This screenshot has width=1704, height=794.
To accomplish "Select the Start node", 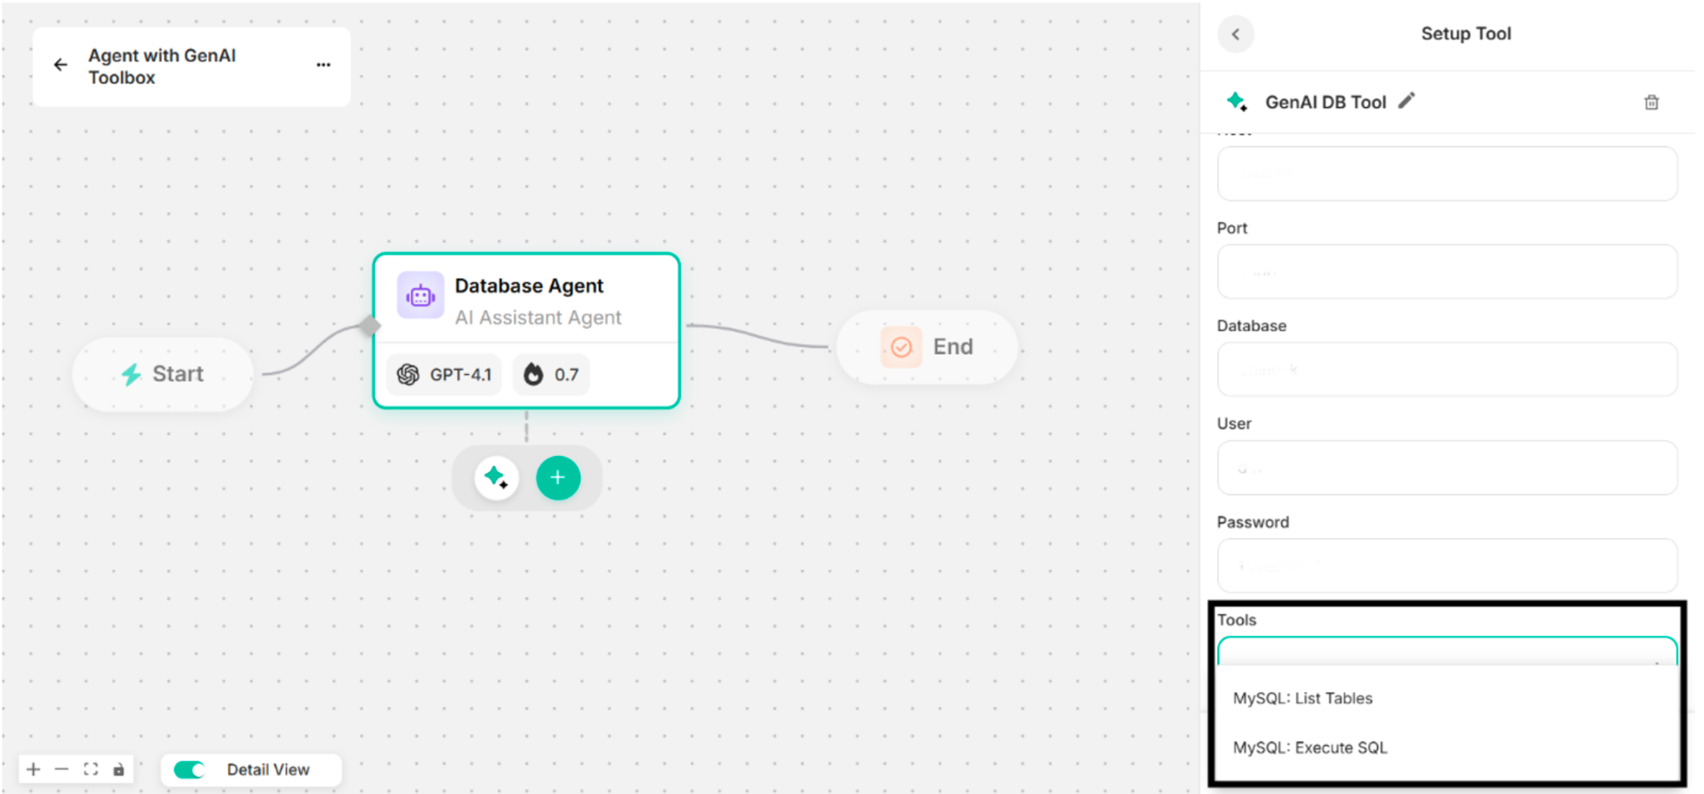I will (163, 374).
